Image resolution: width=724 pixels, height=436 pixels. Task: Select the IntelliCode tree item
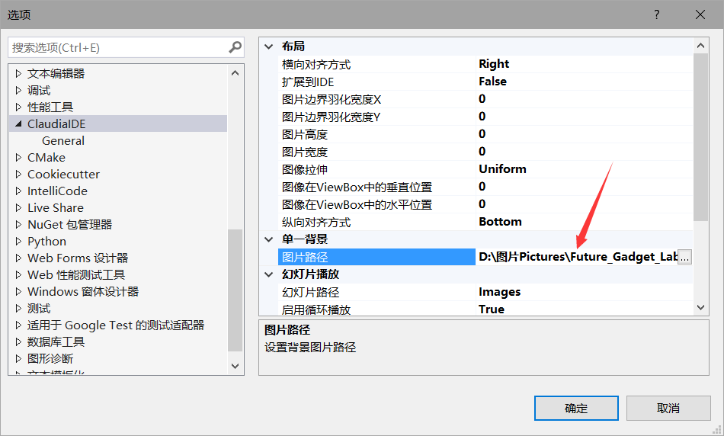coord(57,191)
